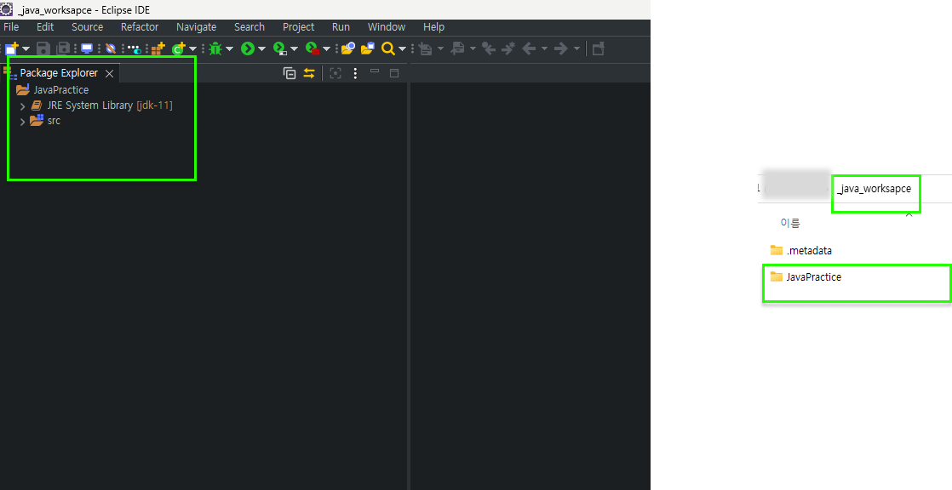Open the Search dropdown arrow
The height and width of the screenshot is (490, 952).
point(402,49)
